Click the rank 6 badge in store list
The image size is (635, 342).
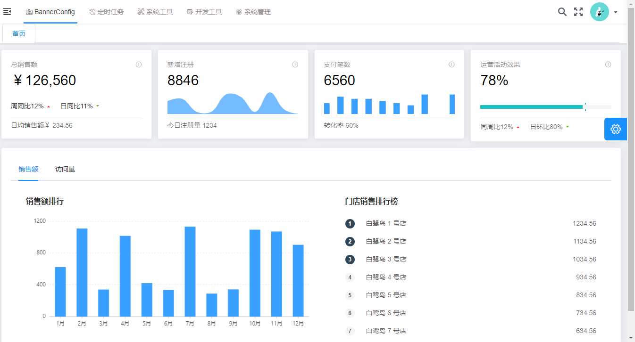tap(350, 313)
